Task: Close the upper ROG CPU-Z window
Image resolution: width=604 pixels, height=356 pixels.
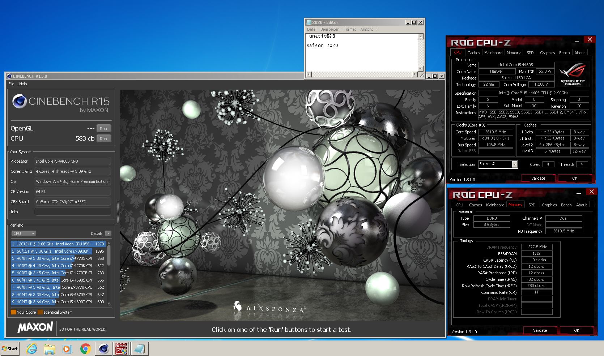Action: point(590,39)
